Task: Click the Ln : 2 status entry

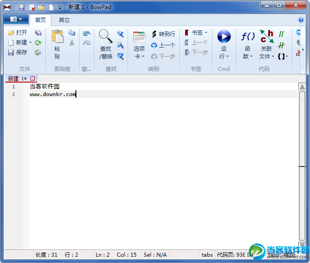Action: [x=102, y=255]
